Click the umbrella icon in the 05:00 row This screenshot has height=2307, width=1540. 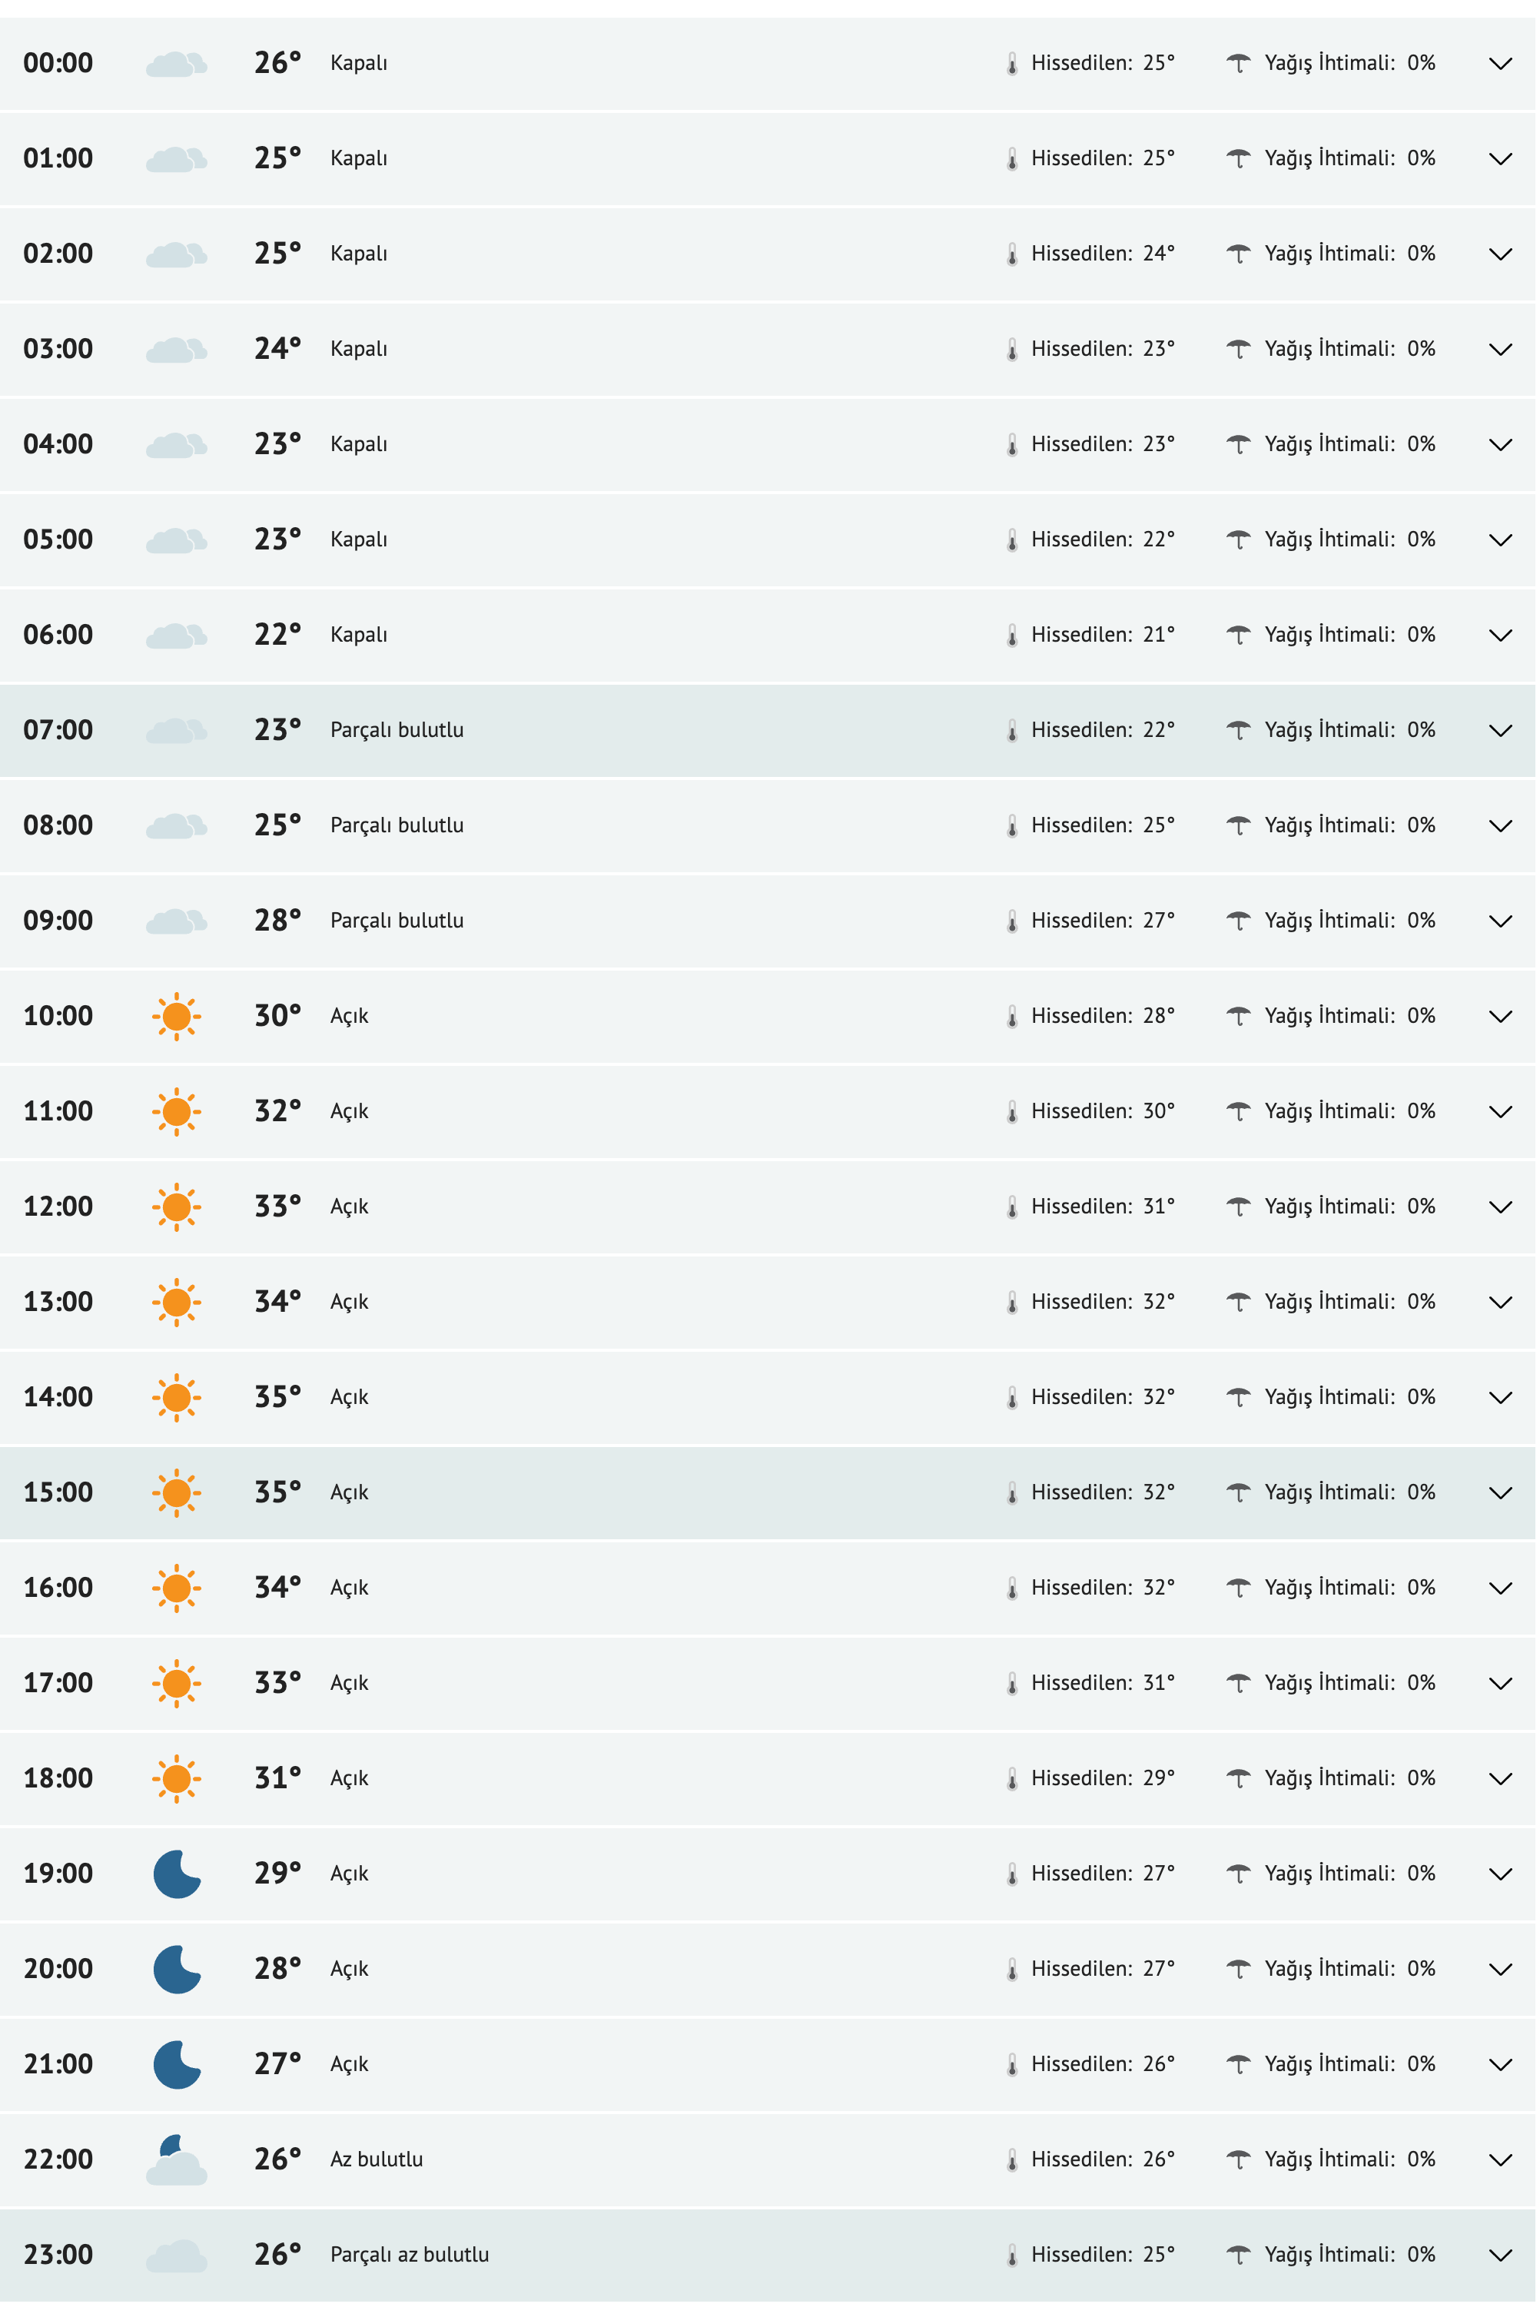point(1239,538)
